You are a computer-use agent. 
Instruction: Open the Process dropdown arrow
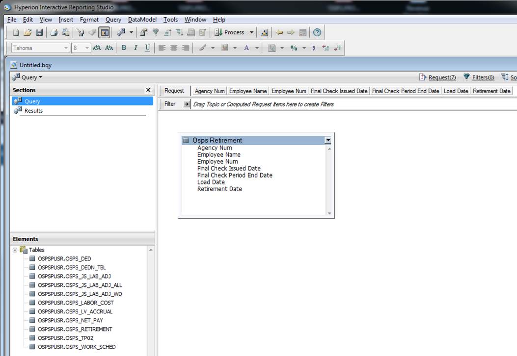pyautogui.click(x=251, y=32)
